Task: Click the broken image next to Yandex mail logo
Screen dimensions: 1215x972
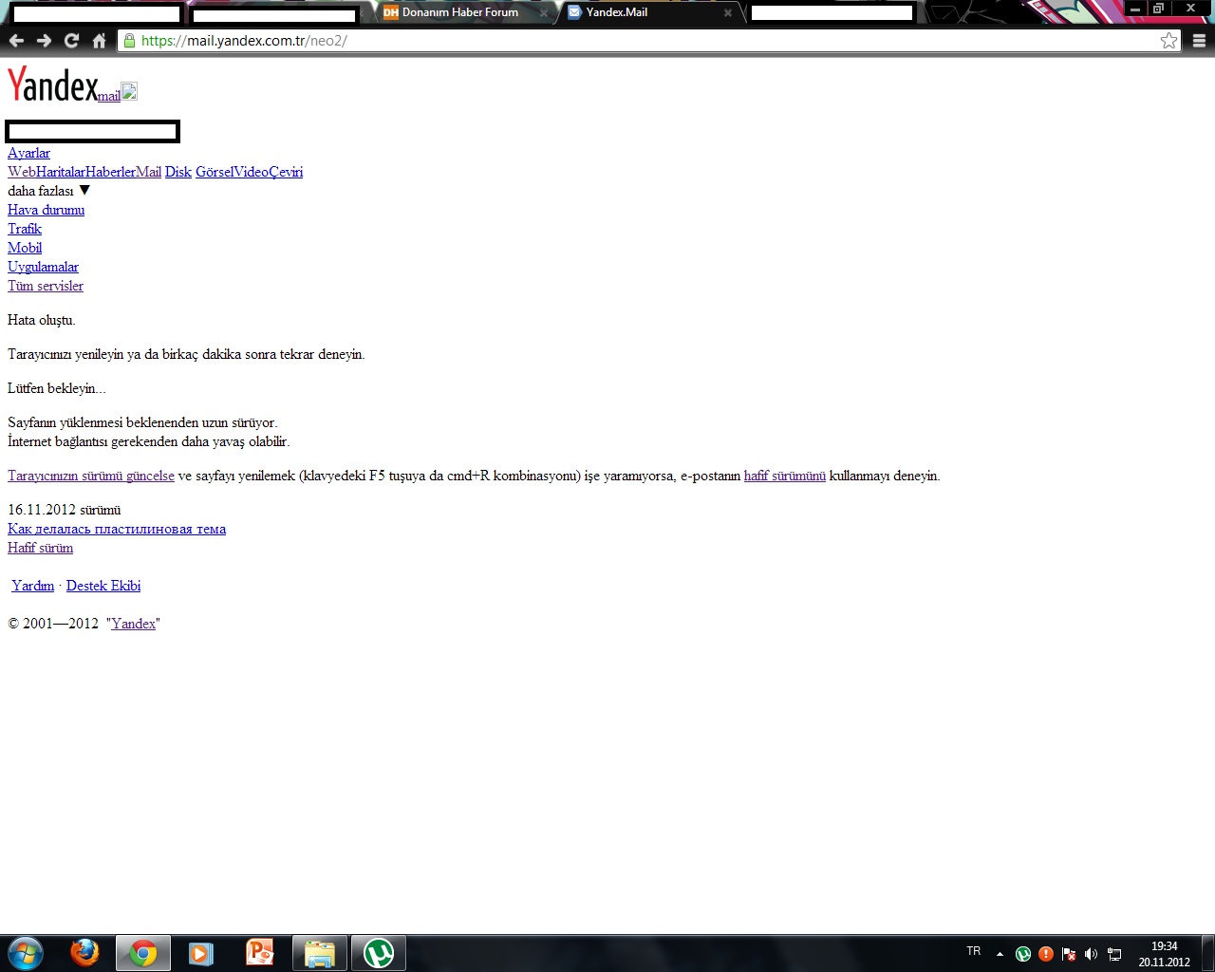Action: [129, 91]
